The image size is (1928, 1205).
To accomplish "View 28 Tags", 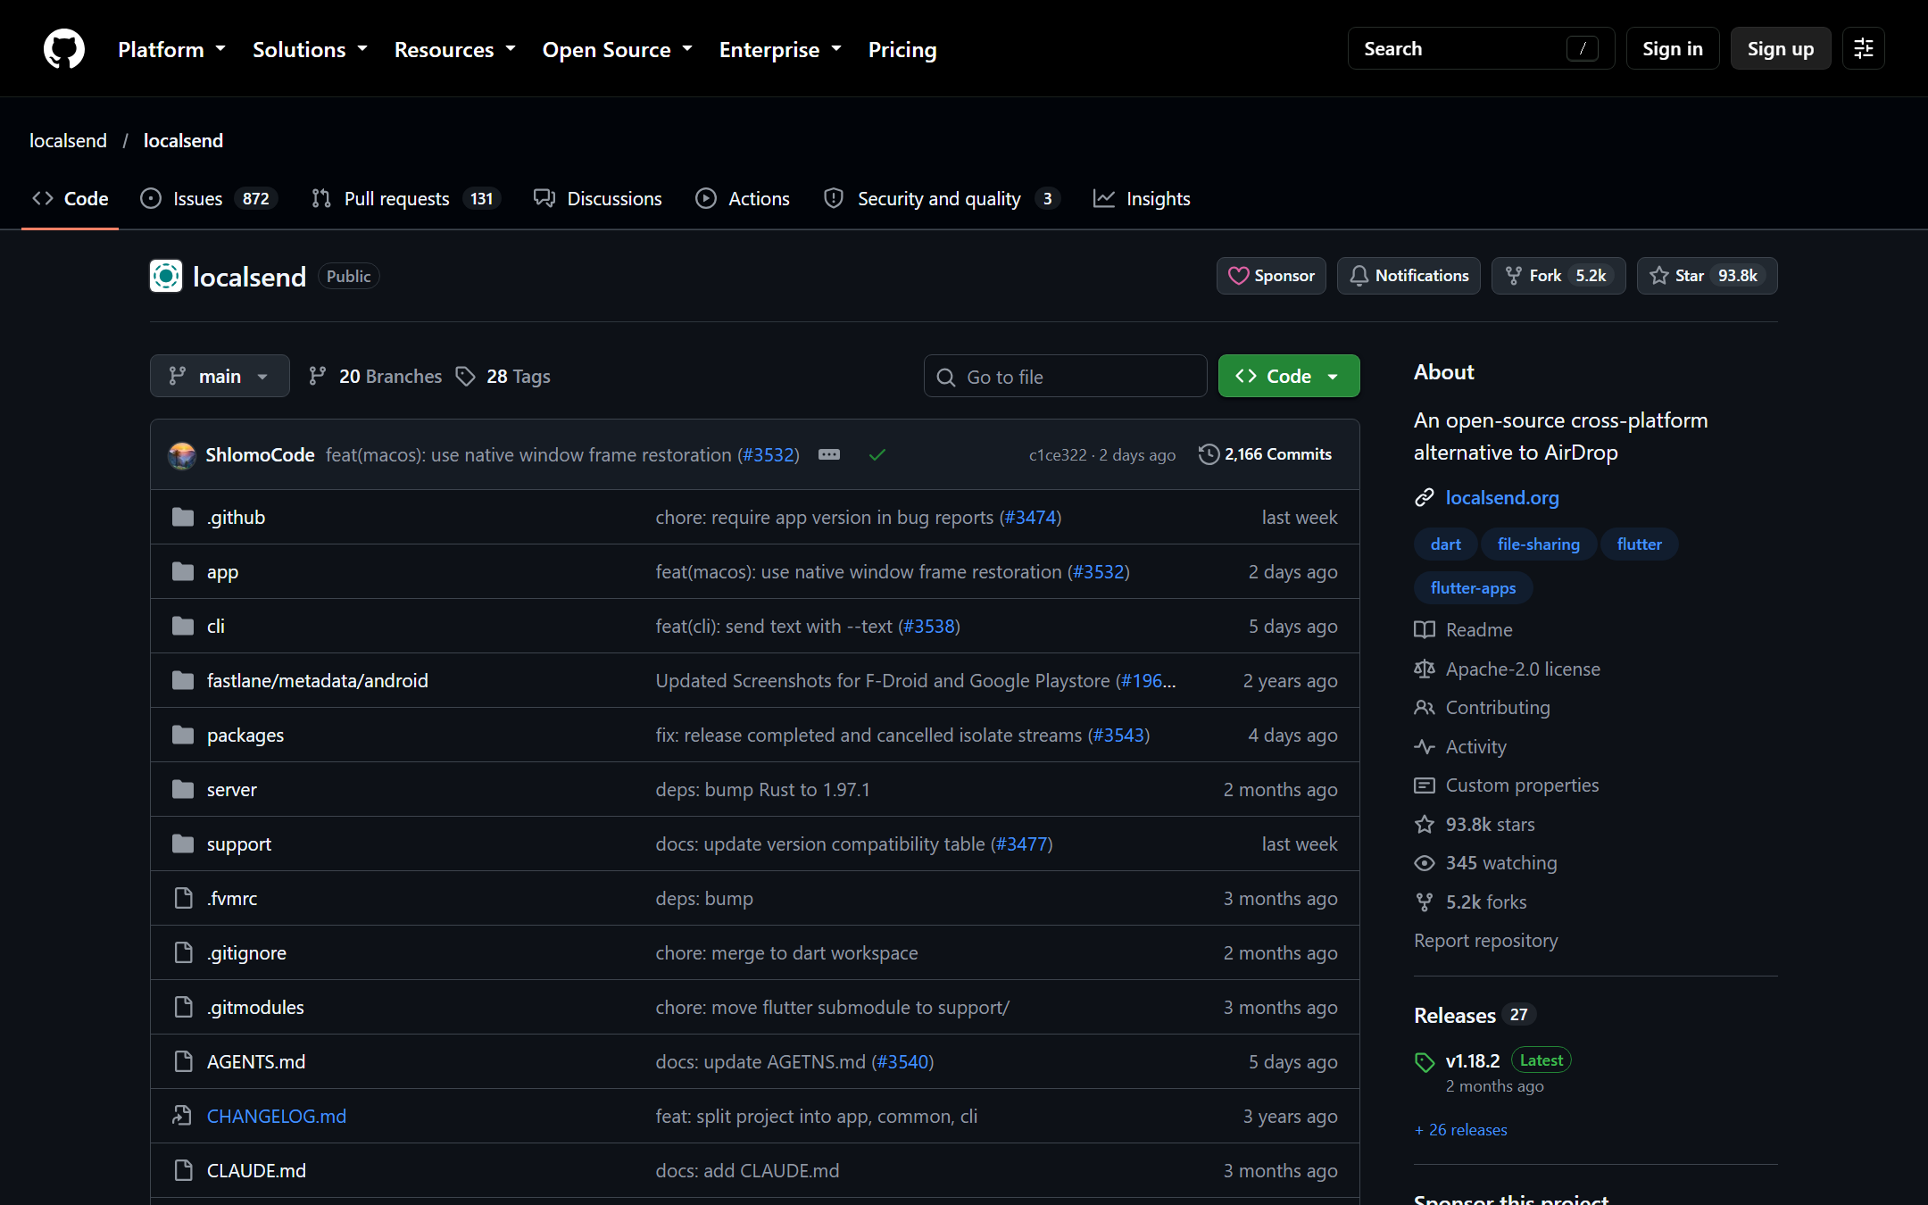I will [x=503, y=377].
